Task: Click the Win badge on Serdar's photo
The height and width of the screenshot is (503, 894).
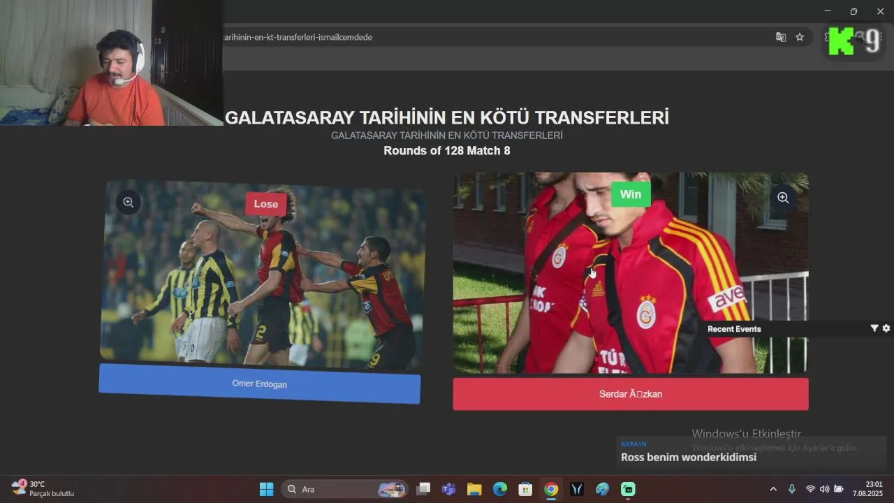Action: tap(631, 194)
